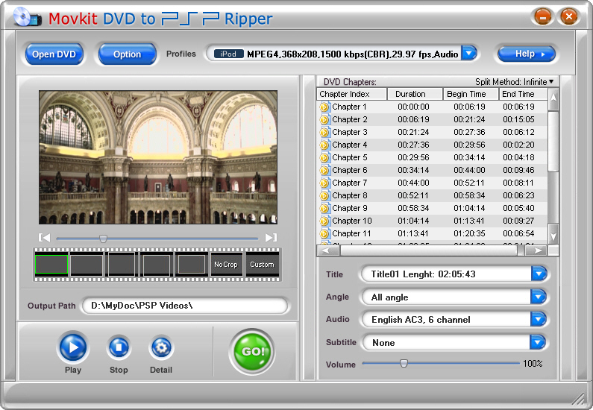This screenshot has width=593, height=410.
Task: Expand the Title dropdown arrow
Action: point(539,274)
